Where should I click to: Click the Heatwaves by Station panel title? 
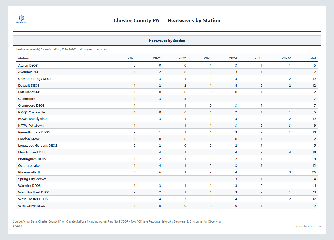pos(167,41)
